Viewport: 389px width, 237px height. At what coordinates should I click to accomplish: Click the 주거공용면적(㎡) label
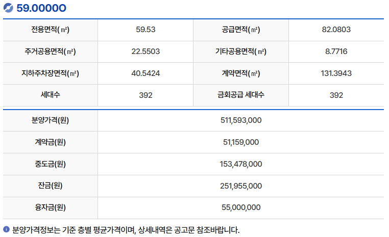point(50,51)
